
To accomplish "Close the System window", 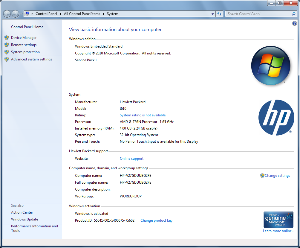I will click(291, 3).
